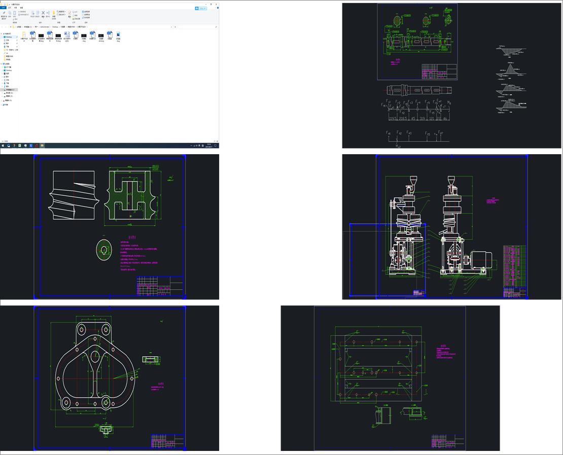Click the Pin to Quick access icon
563x455 pixels.
pos(4,13)
